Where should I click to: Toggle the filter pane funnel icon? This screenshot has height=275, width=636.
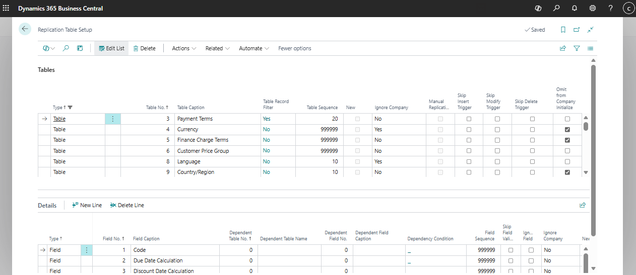tap(577, 48)
